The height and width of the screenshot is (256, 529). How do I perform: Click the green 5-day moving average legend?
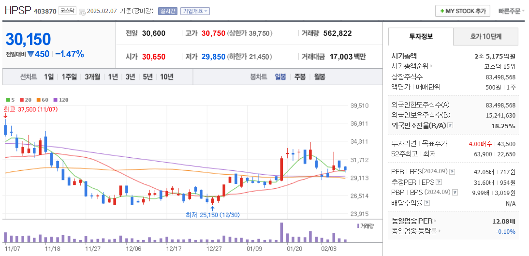(11, 100)
